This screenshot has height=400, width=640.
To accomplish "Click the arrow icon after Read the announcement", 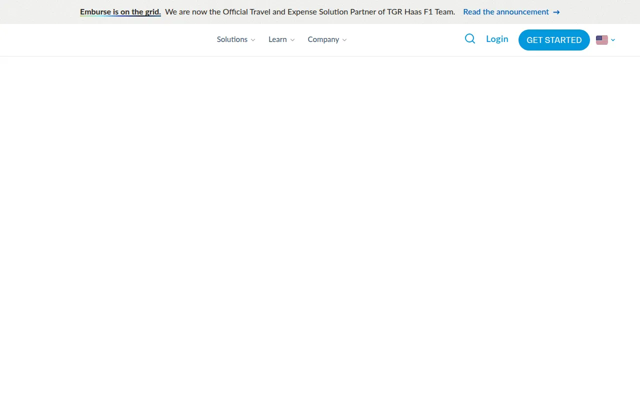I will [x=556, y=12].
